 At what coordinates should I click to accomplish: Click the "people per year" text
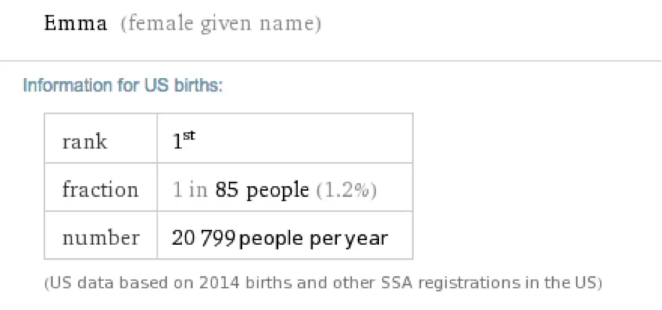click(313, 237)
